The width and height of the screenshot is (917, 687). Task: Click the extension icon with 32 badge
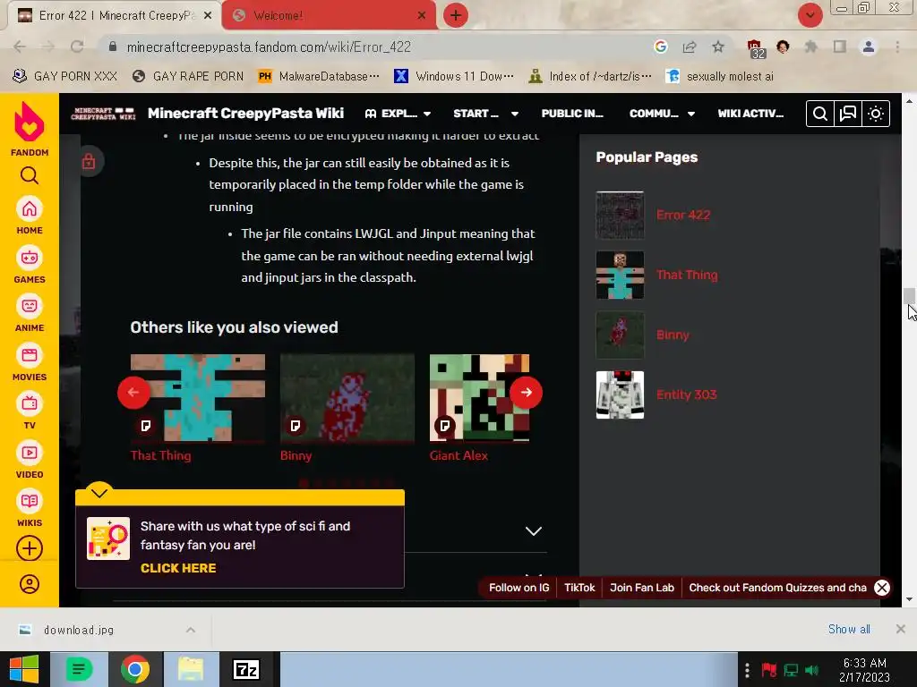point(755,48)
